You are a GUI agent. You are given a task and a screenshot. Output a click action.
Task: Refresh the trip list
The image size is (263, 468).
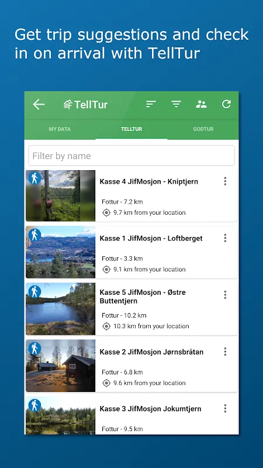coord(226,104)
